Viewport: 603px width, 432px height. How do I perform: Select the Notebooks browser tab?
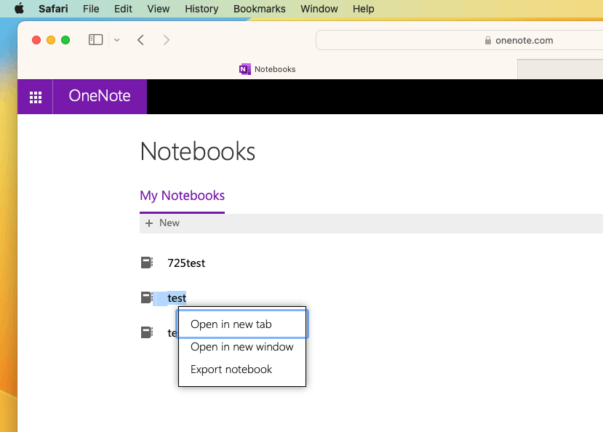(x=267, y=69)
